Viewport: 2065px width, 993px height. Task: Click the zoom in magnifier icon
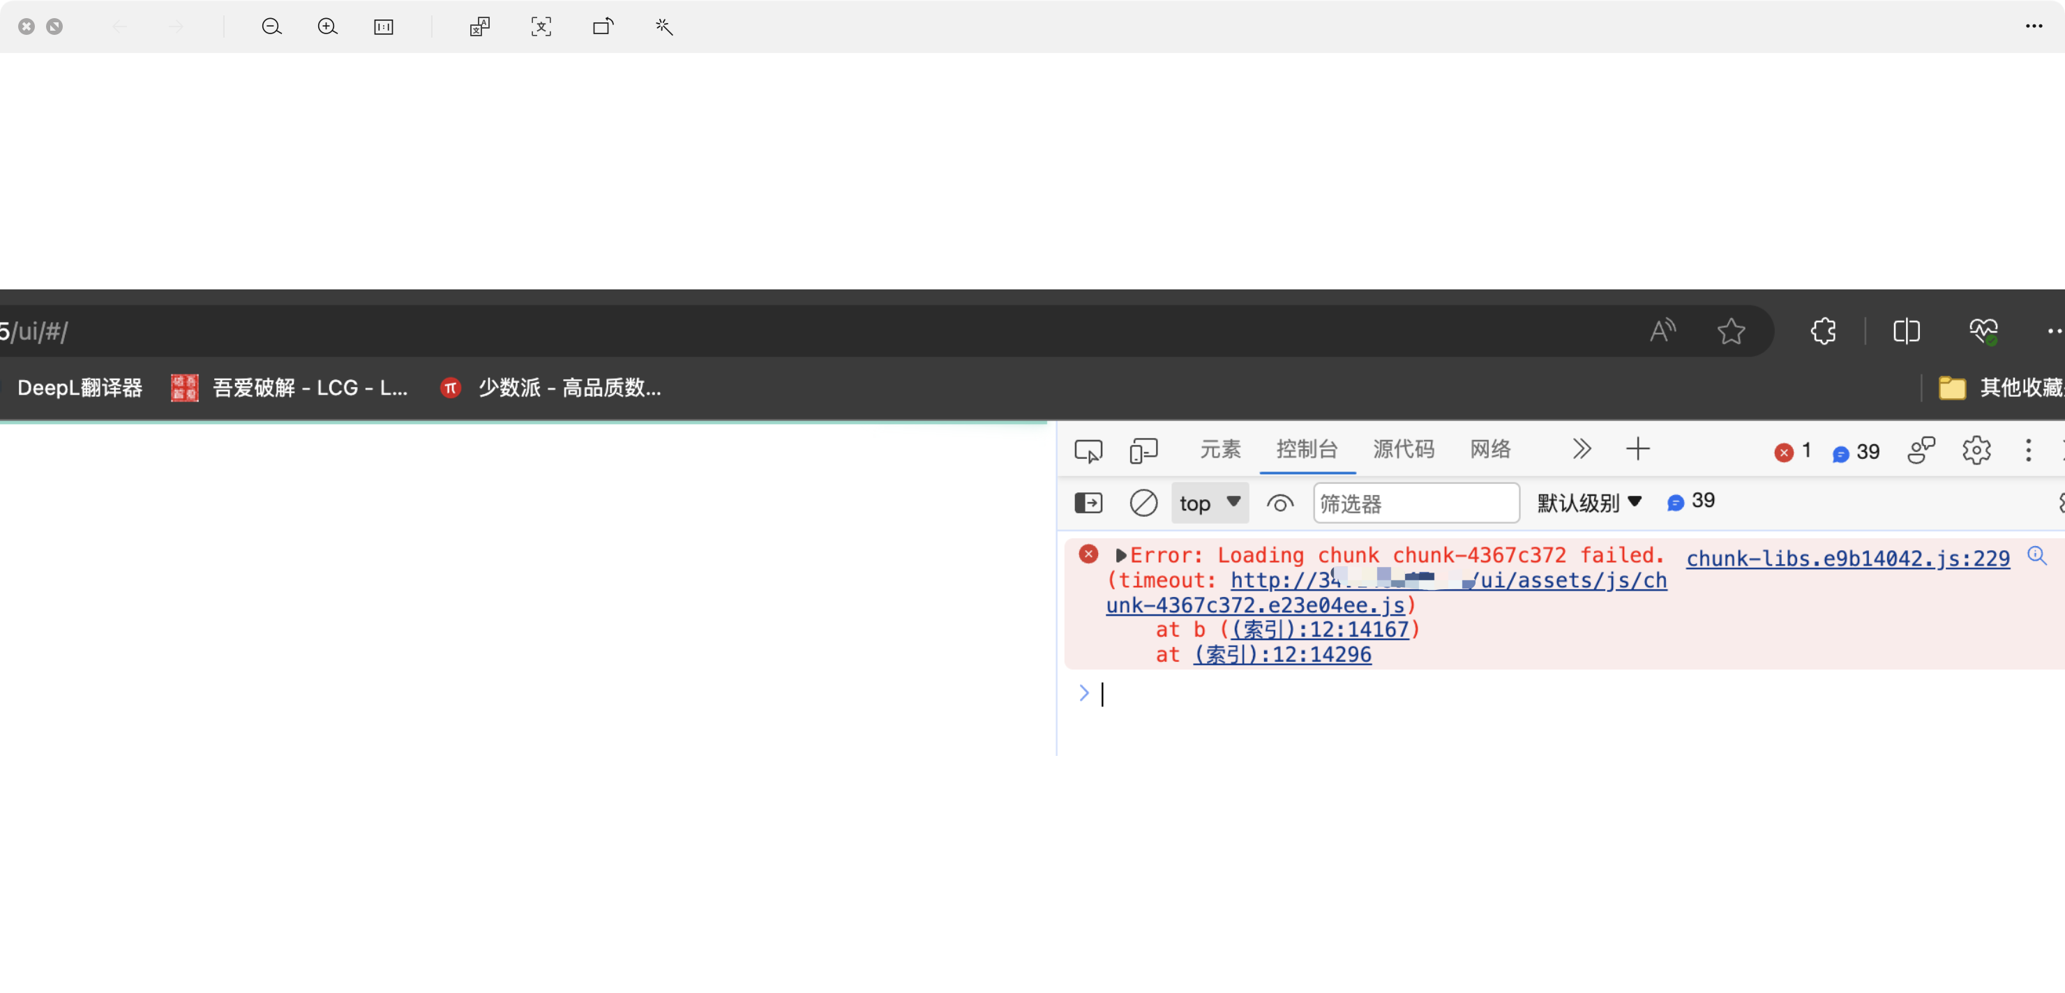pos(328,26)
